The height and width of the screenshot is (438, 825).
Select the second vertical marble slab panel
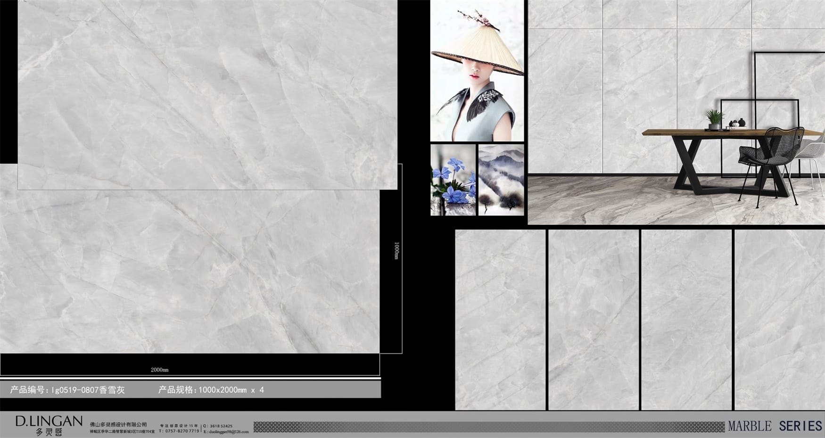(x=593, y=320)
